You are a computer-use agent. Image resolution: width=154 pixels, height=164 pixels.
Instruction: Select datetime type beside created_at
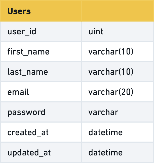(x=105, y=132)
